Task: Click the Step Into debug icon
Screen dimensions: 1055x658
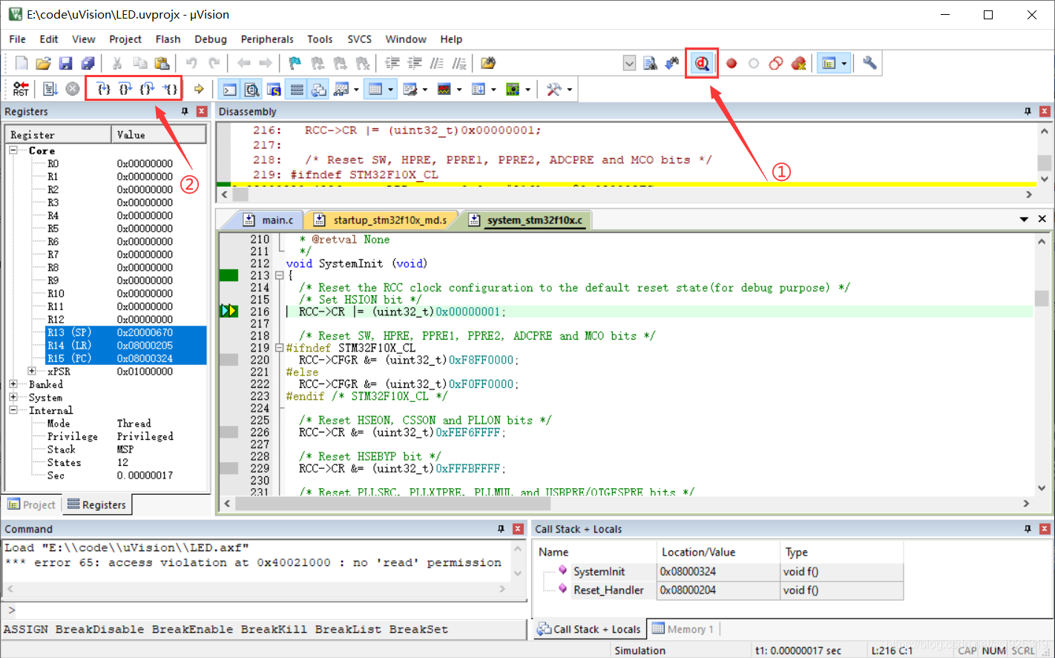Action: (x=105, y=89)
